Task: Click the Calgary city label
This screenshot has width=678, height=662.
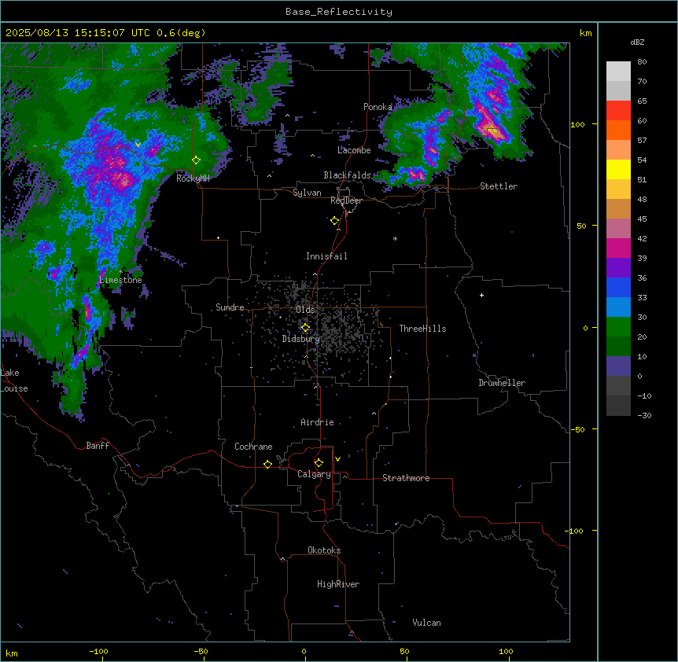Action: [314, 474]
